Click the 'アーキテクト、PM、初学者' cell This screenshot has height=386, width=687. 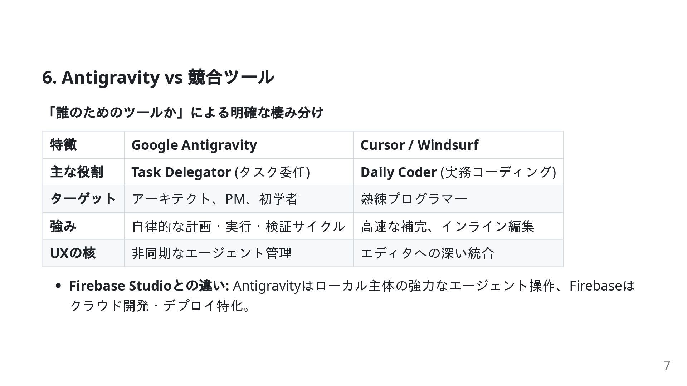[x=215, y=199]
